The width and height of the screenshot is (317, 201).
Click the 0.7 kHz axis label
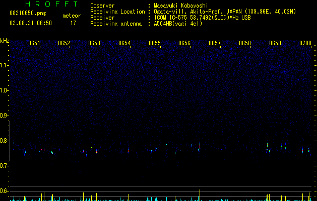coord(5,166)
